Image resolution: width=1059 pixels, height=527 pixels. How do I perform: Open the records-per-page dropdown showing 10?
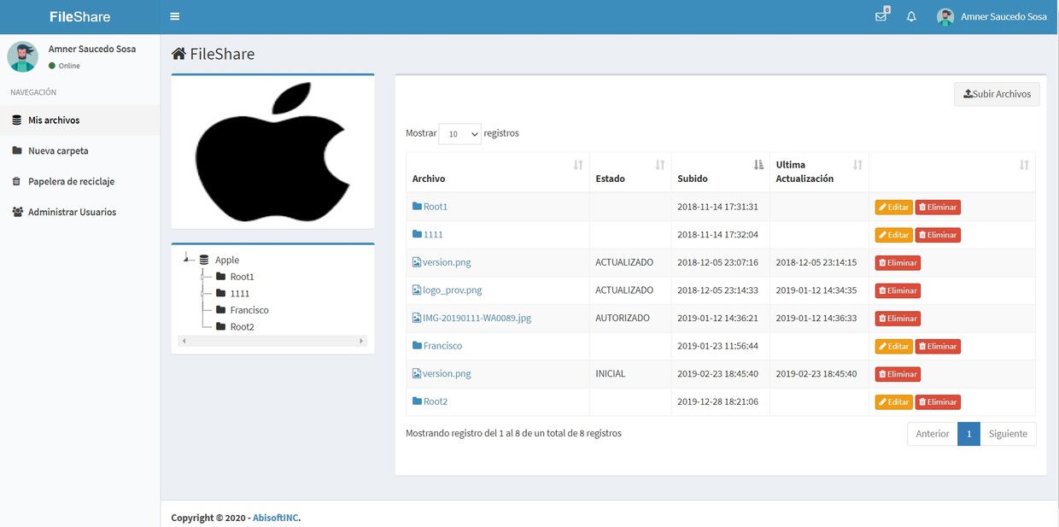tap(459, 134)
